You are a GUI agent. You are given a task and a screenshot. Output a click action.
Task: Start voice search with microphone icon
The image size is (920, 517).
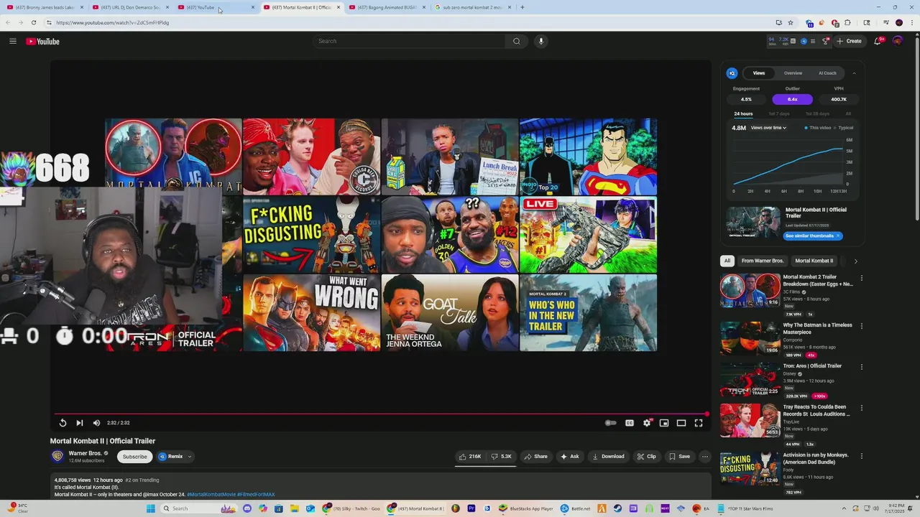[541, 41]
